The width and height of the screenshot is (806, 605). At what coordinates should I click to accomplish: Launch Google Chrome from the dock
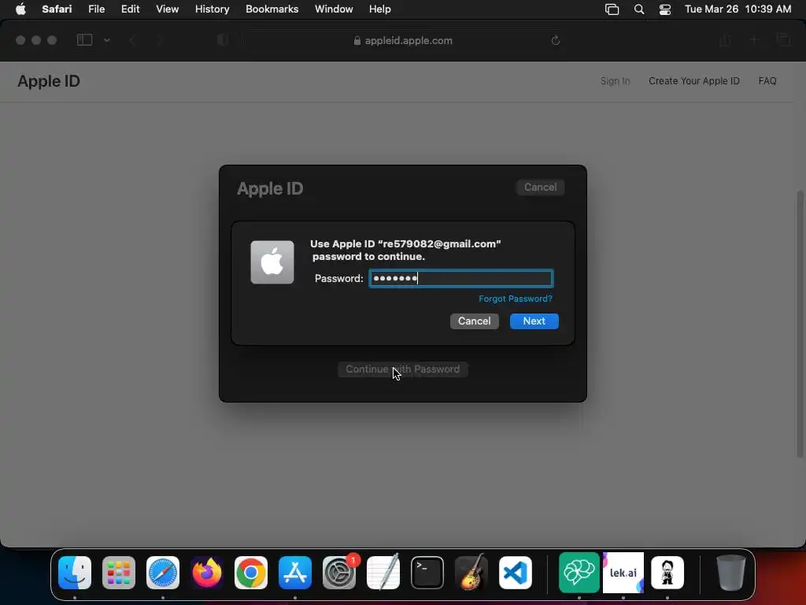point(251,573)
